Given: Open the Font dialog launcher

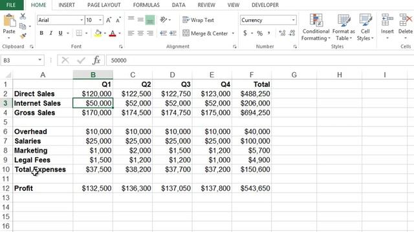Looking at the screenshot, I should tap(121, 46).
